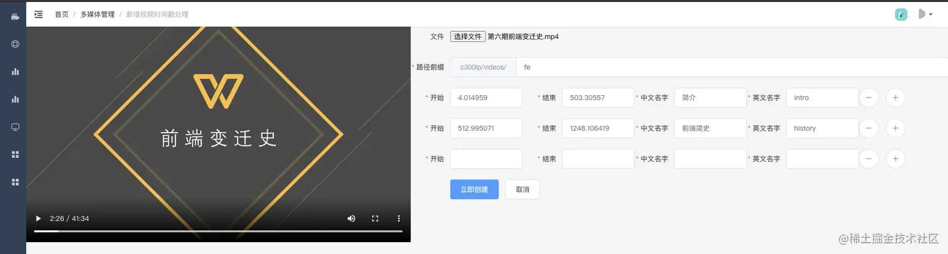The width and height of the screenshot is (948, 254).
Task: Click the user avatar in header
Action: click(x=901, y=14)
